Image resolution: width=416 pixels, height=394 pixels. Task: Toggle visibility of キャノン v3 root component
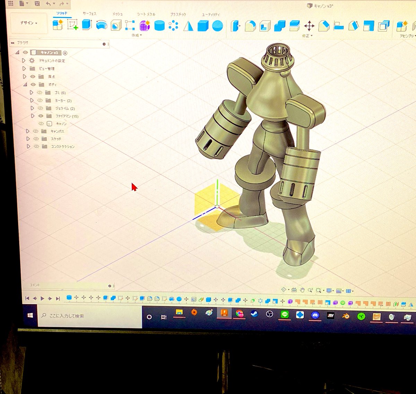(25, 53)
